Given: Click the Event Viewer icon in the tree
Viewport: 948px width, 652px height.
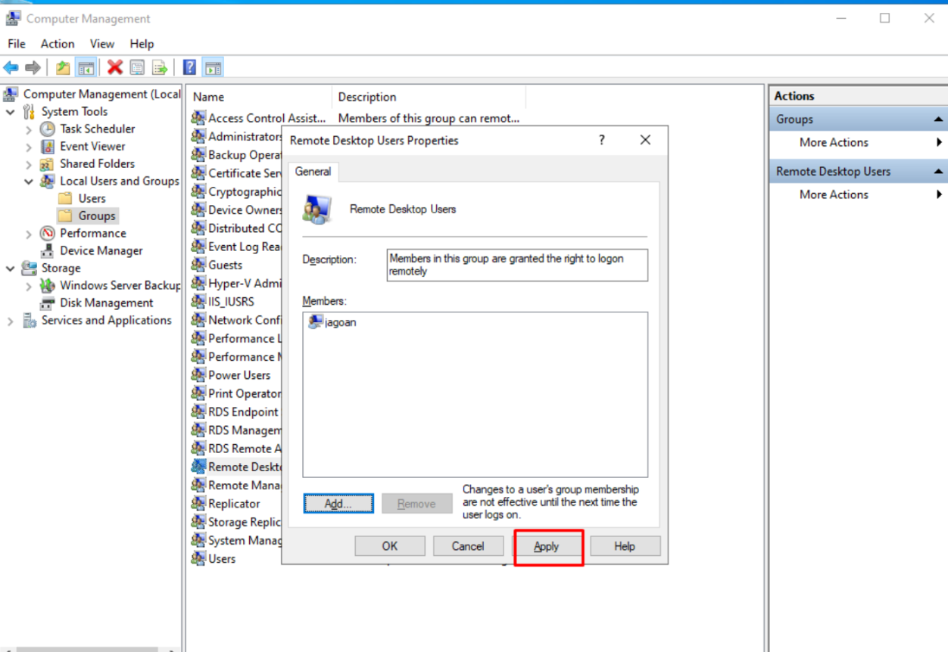Looking at the screenshot, I should [48, 146].
